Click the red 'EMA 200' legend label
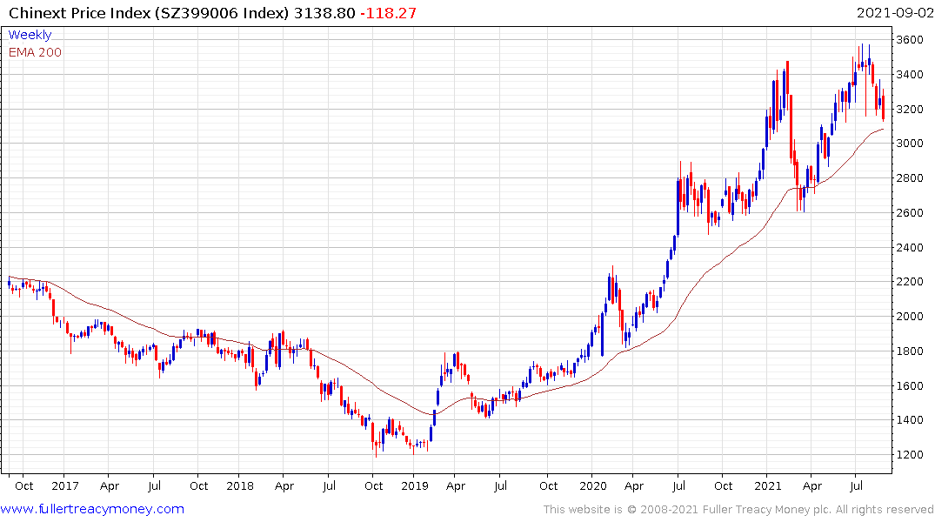The width and height of the screenshot is (935, 522). point(35,52)
